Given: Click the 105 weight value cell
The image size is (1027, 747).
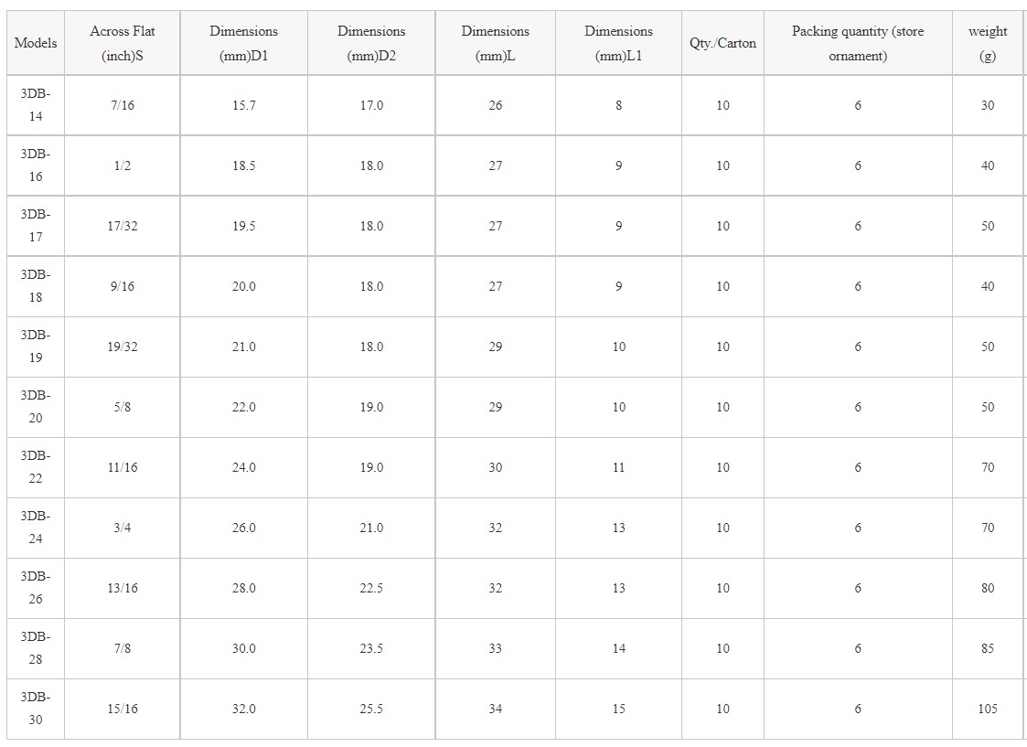Looking at the screenshot, I should coord(988,709).
